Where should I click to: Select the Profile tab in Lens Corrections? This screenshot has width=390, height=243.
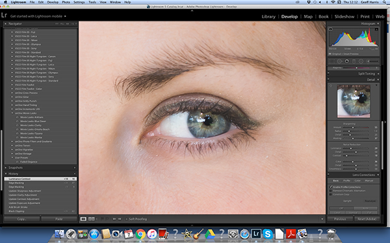coord(346,181)
